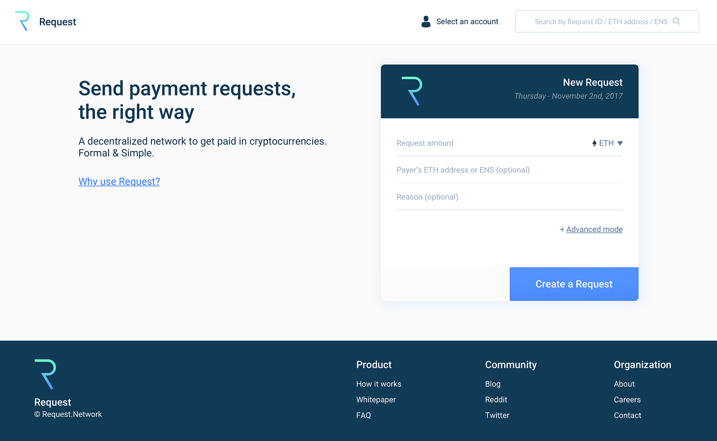Visit the Blog footer link
Image resolution: width=717 pixels, height=441 pixels.
493,384
